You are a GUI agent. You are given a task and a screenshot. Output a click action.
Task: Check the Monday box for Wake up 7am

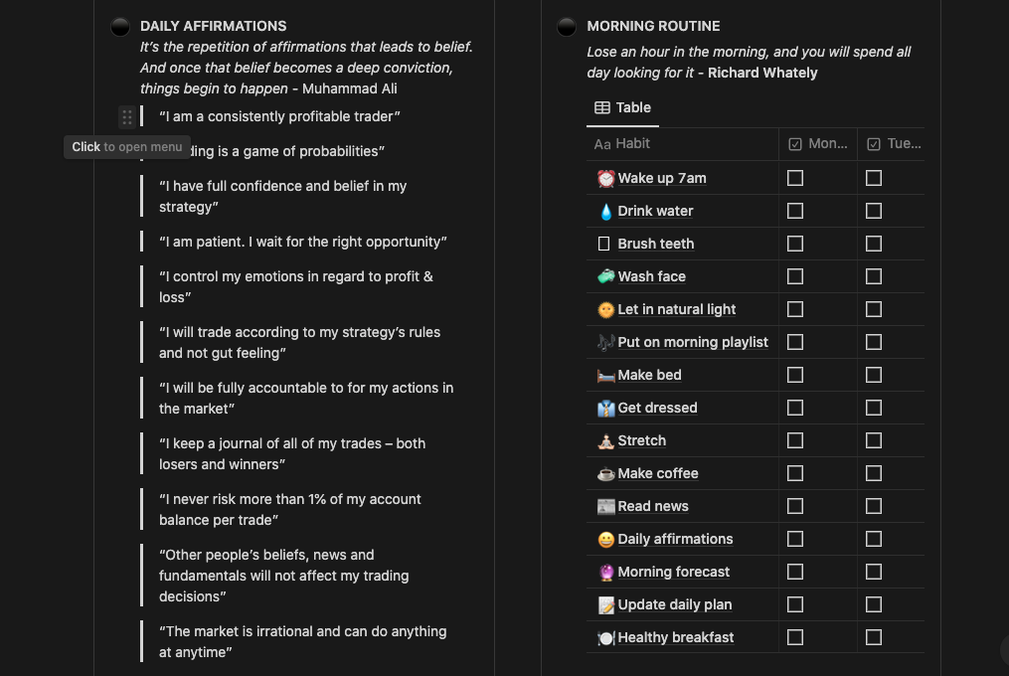pos(795,178)
